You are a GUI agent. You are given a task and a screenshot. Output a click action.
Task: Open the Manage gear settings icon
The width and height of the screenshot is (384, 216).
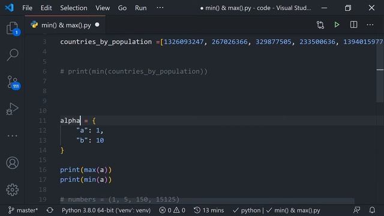tap(12, 190)
